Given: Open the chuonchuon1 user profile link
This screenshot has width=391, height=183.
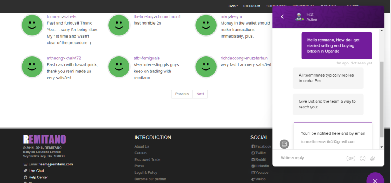Looking at the screenshot, I should [x=168, y=17].
